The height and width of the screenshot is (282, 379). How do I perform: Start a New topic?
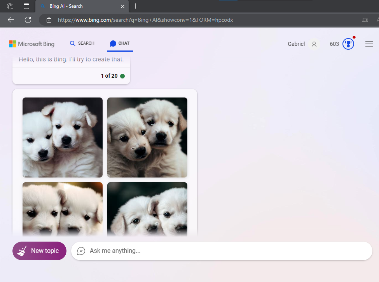(39, 251)
